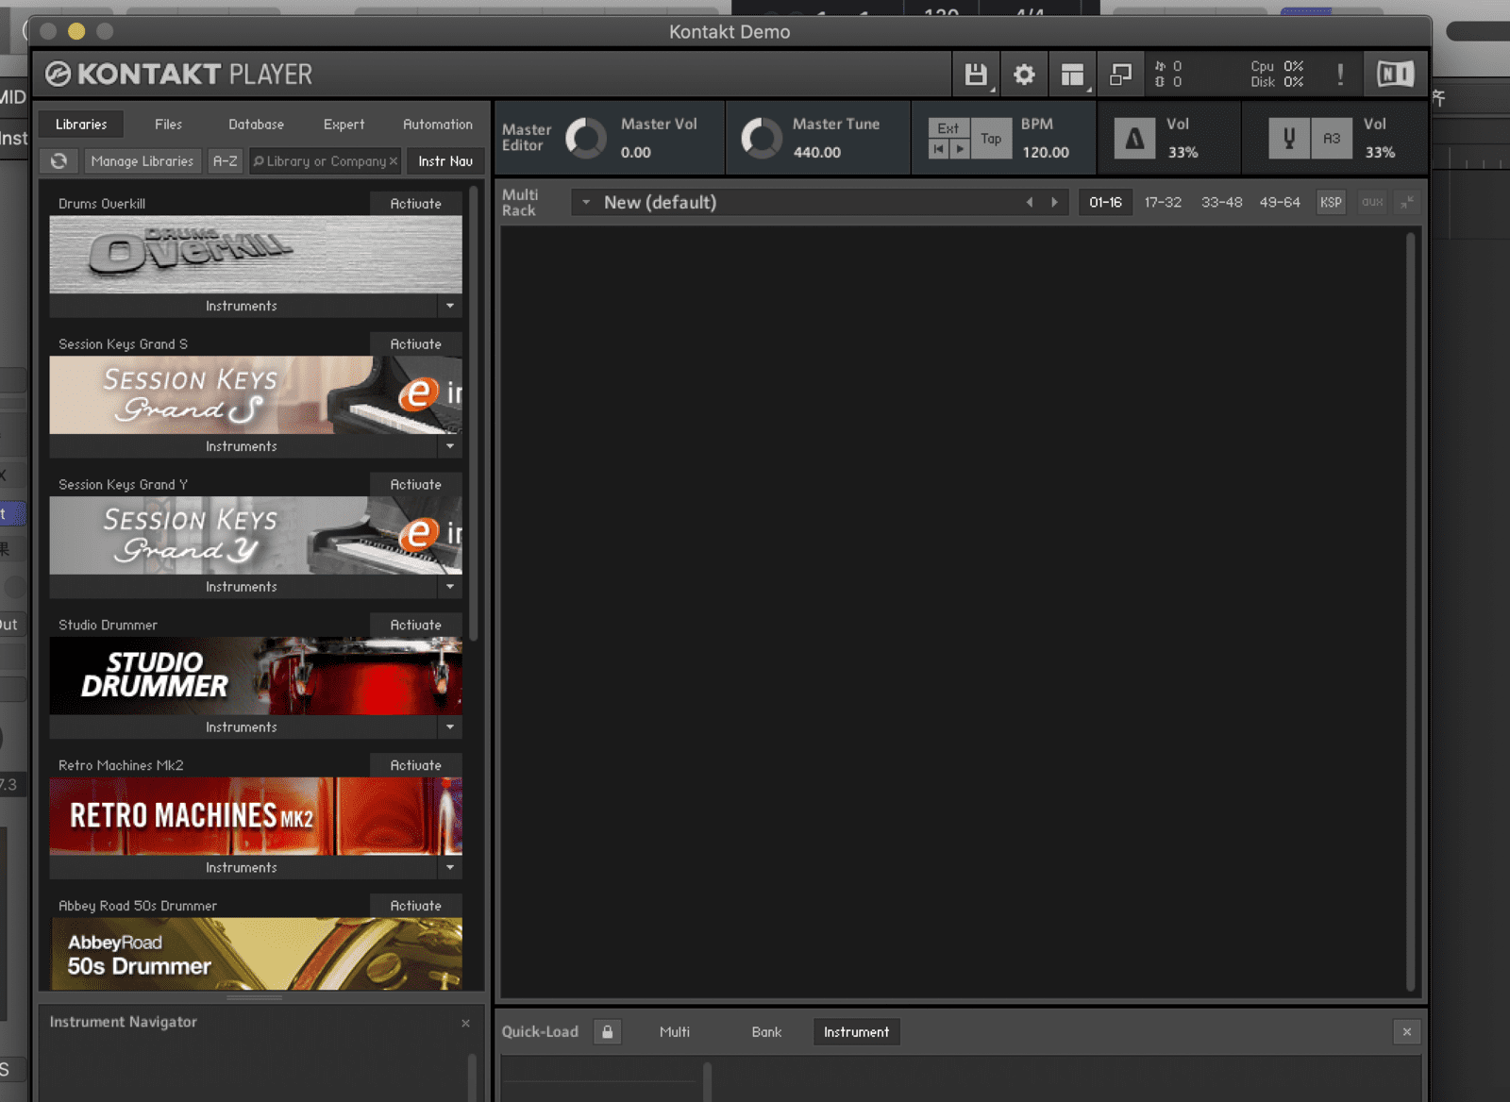Select previous multi with left arrow
The image size is (1510, 1102).
1029,203
